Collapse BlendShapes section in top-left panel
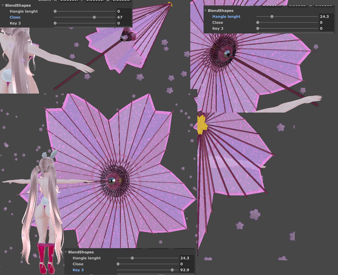Screen dimensions: 338x275 (3, 5)
